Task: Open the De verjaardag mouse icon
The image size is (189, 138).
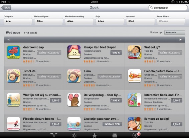Action: (74, 100)
